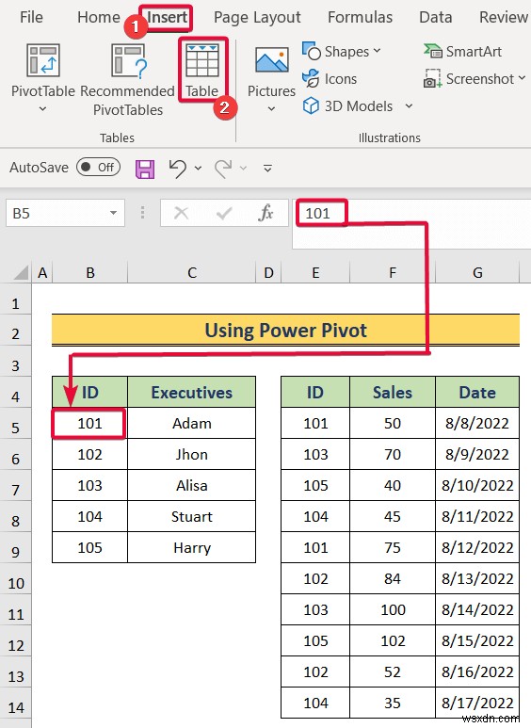The image size is (531, 728).
Task: Open Recommended PivotTables
Action: 128,79
